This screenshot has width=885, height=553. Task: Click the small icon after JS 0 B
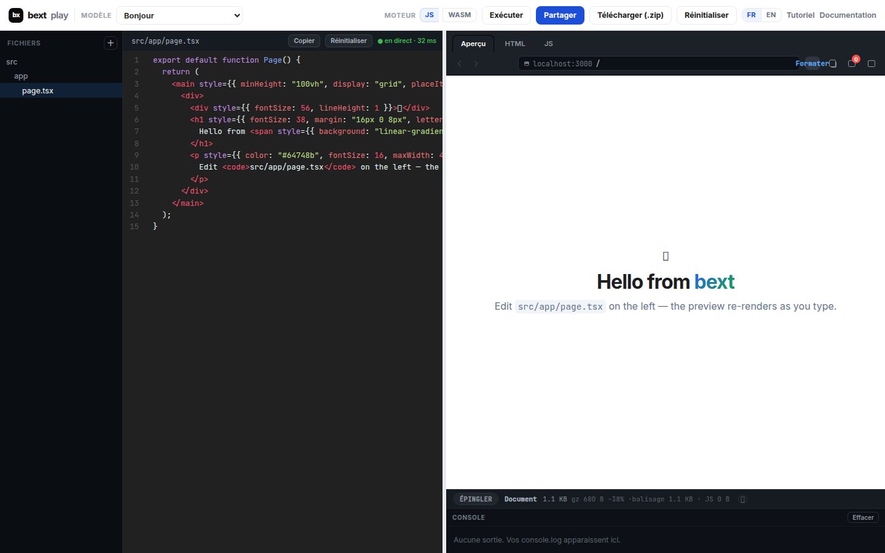click(x=742, y=500)
